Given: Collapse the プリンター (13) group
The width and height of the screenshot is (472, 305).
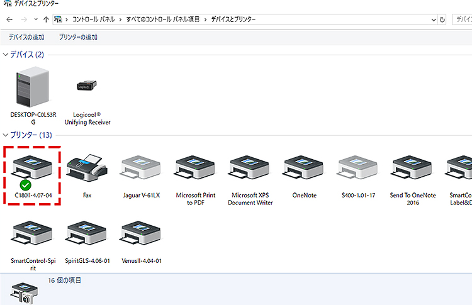Looking at the screenshot, I should (6, 135).
